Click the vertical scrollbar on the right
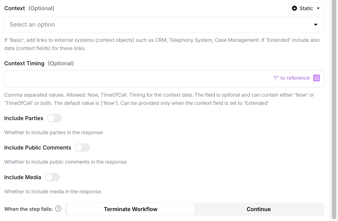Image resolution: width=338 pixels, height=221 pixels. click(x=334, y=110)
